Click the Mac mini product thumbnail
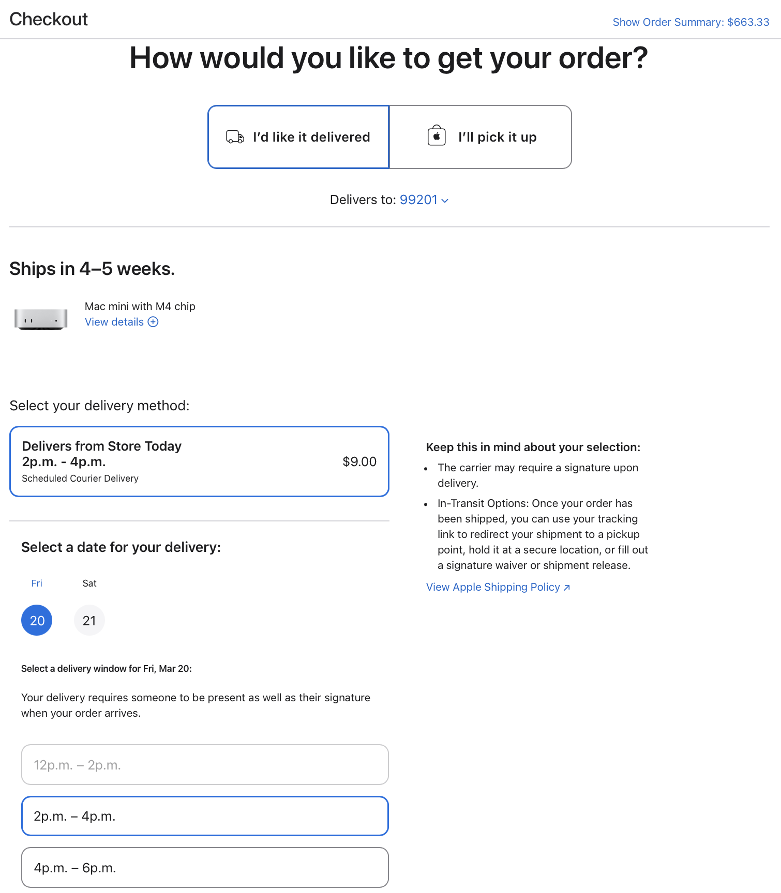This screenshot has width=781, height=893. [41, 318]
